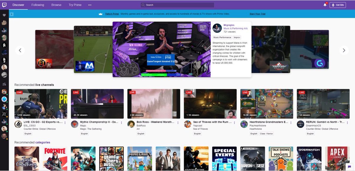Open the Browse tab

pyautogui.click(x=56, y=5)
